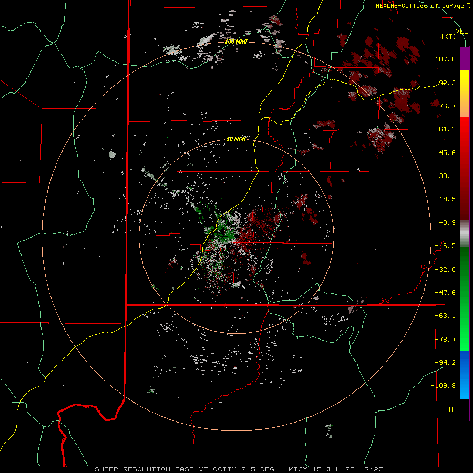Click the NEXLAB-College of DuPage watermark text
This screenshot has height=473, width=473.
(420, 6)
